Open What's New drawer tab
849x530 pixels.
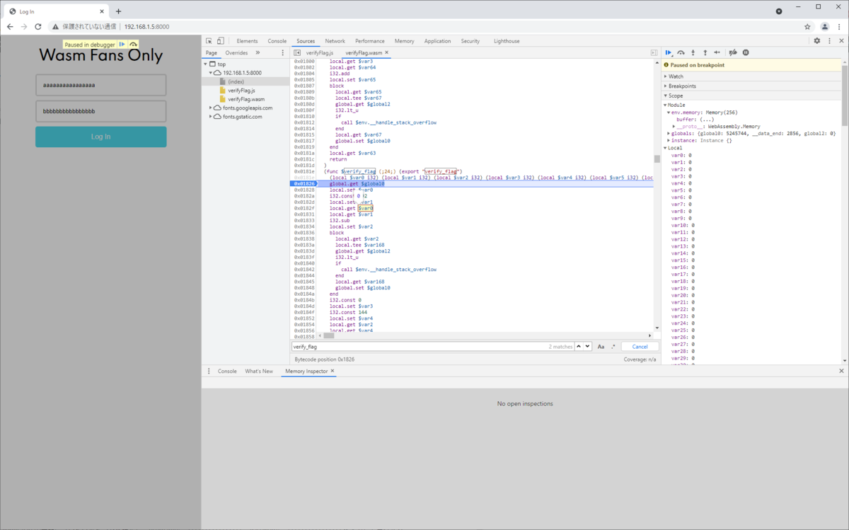click(x=259, y=371)
